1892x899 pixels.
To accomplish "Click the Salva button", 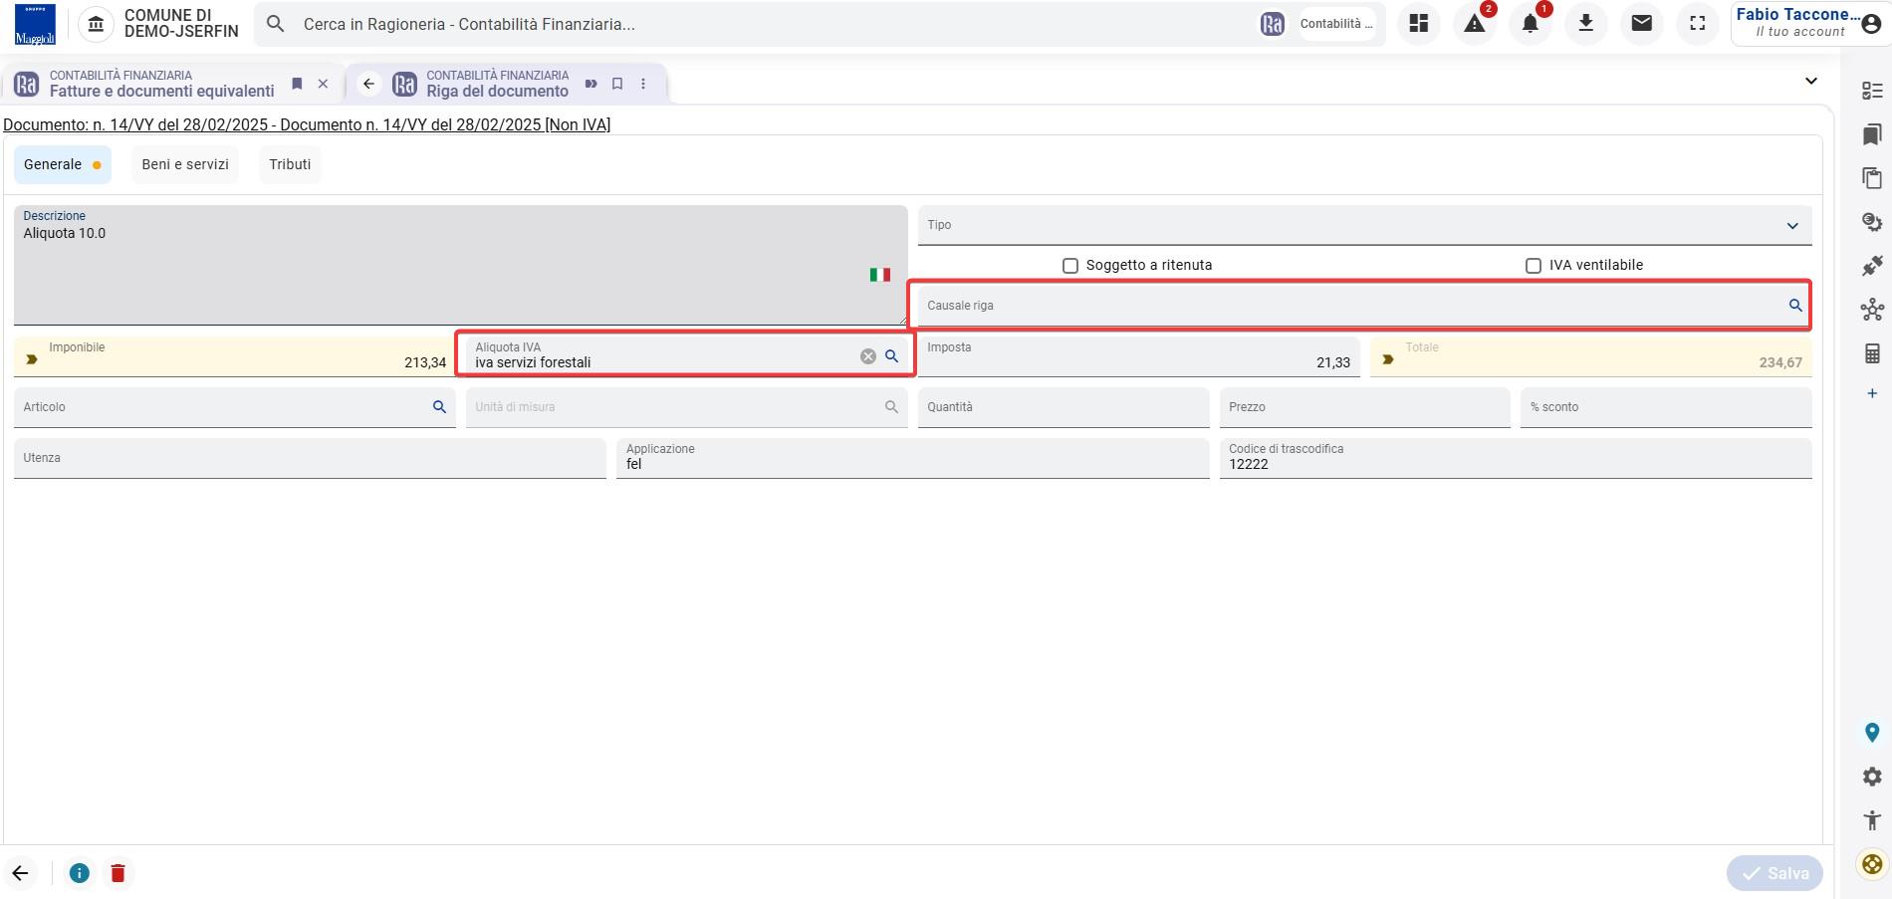I will pyautogui.click(x=1774, y=873).
